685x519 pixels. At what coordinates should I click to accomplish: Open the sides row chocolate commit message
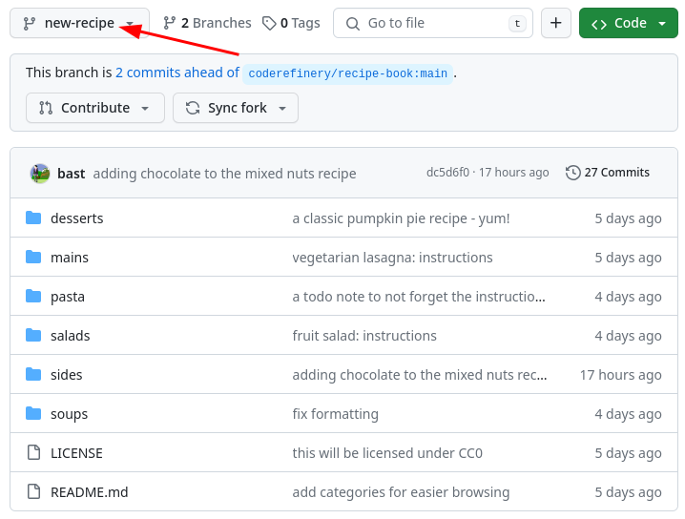point(420,375)
